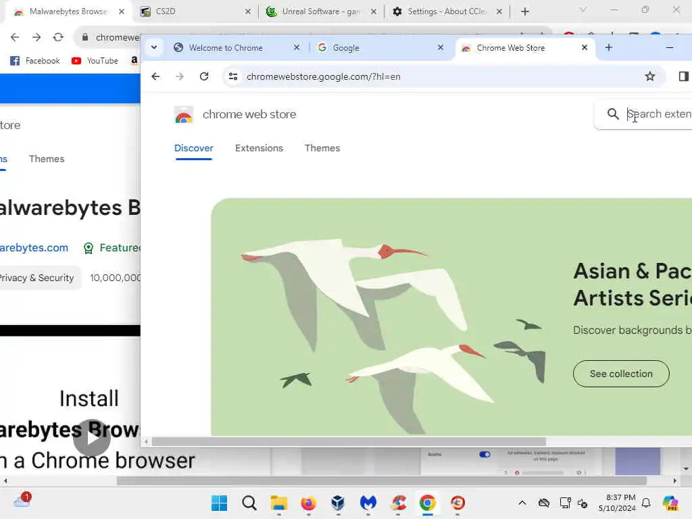Open Themes in the front web store window
692x519 pixels.
[x=322, y=148]
